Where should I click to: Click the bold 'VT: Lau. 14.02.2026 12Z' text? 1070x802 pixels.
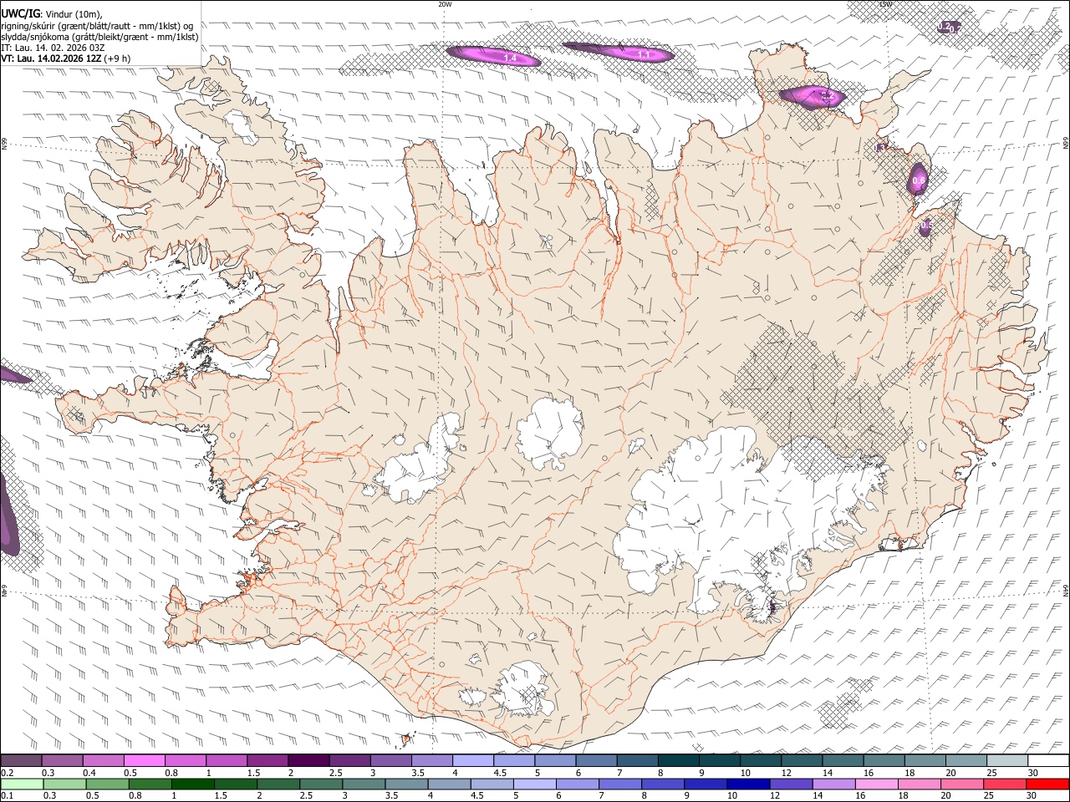51,58
